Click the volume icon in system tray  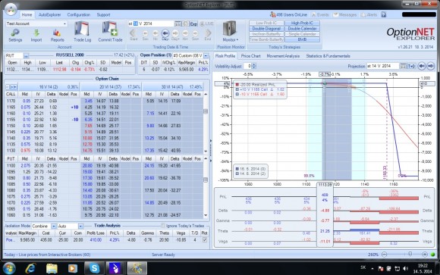tap(405, 268)
